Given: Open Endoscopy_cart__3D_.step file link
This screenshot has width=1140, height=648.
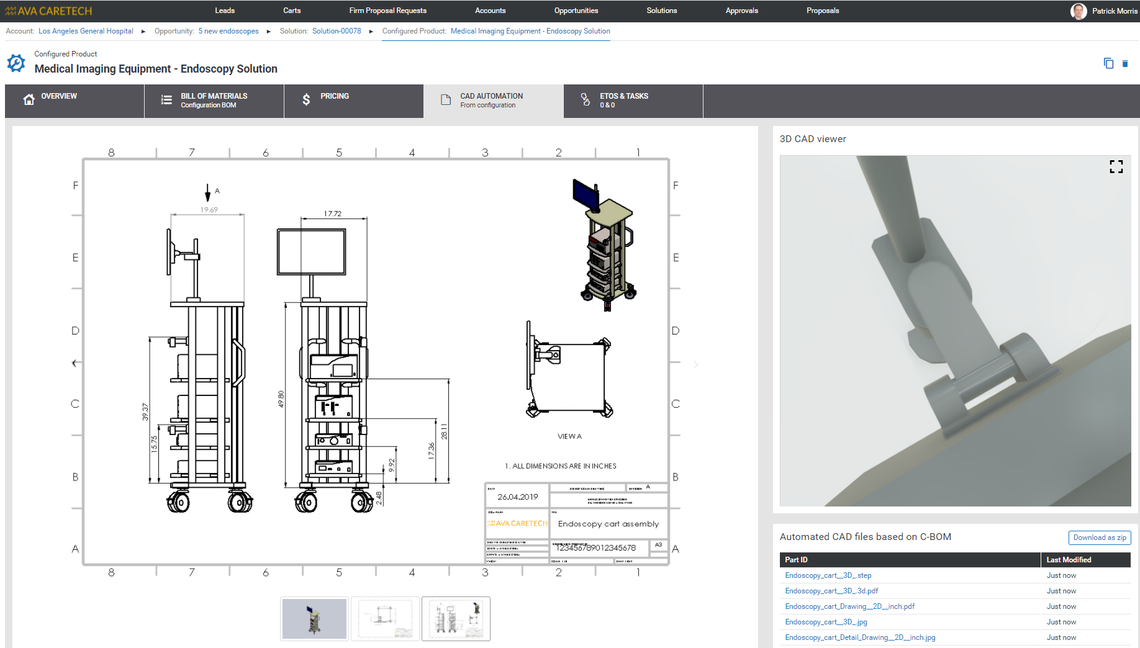Looking at the screenshot, I should pos(828,575).
